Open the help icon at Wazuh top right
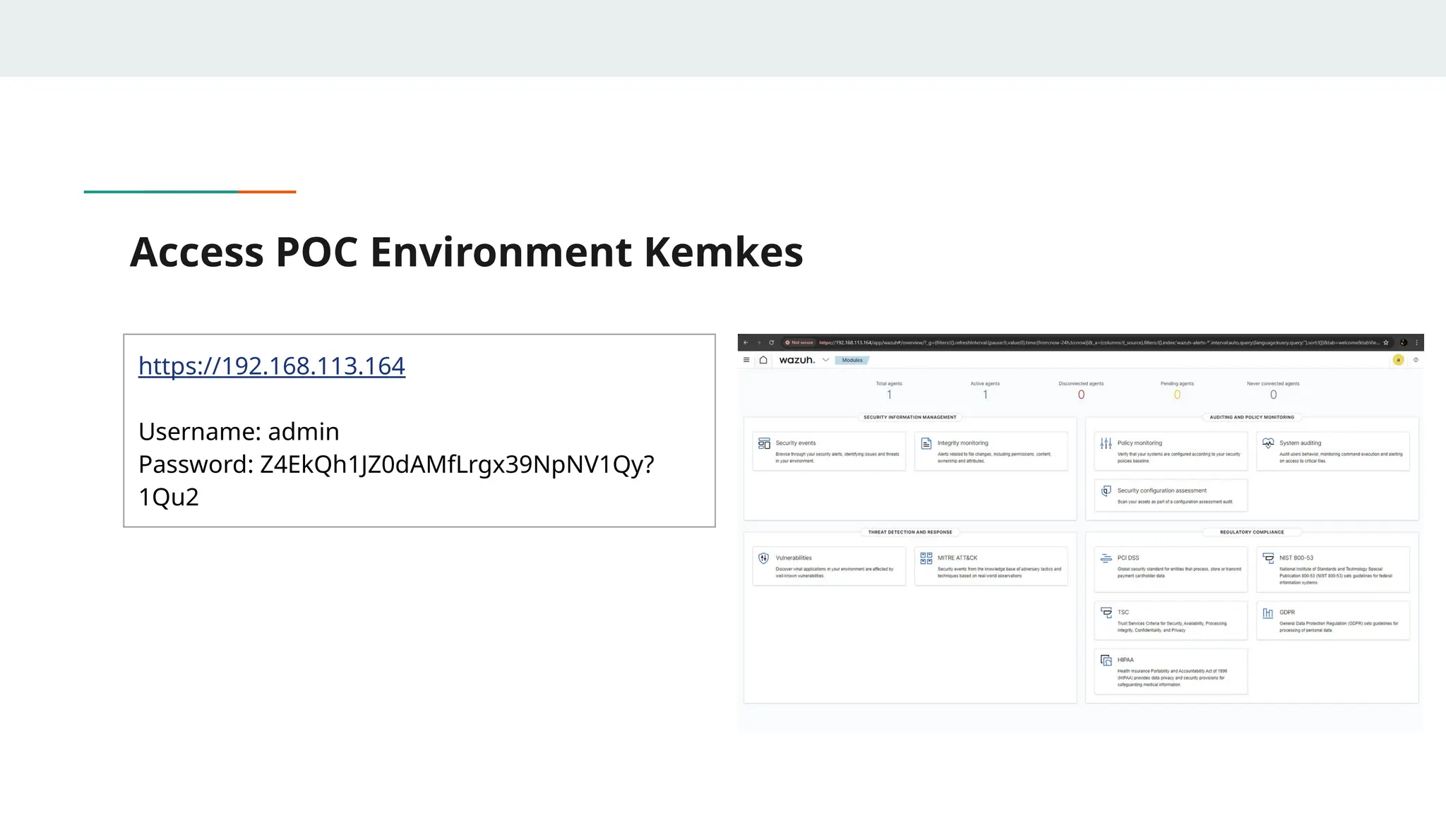The image size is (1446, 813). click(x=1416, y=360)
